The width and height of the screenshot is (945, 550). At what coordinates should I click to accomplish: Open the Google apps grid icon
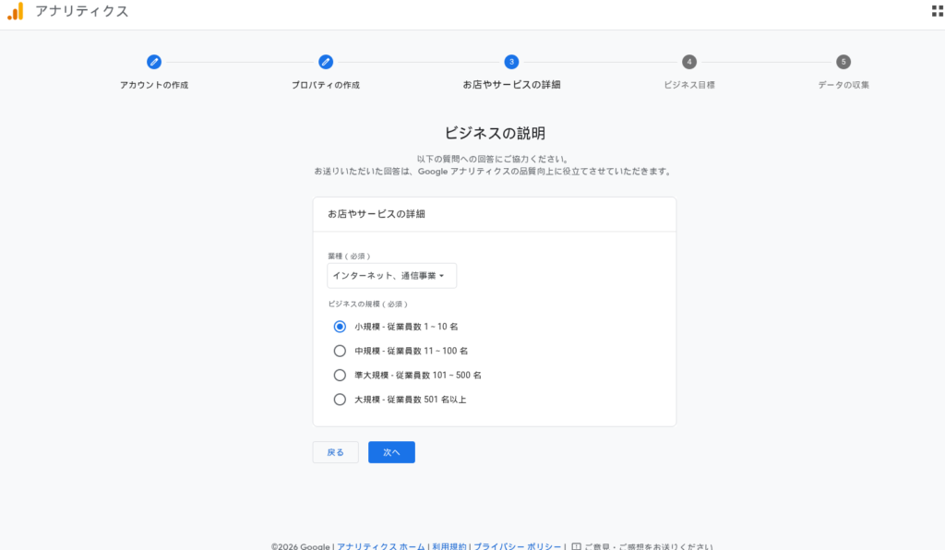click(x=938, y=11)
